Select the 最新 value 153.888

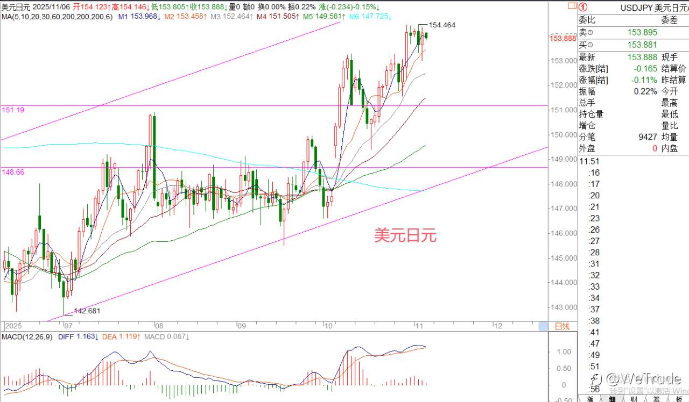pos(642,58)
